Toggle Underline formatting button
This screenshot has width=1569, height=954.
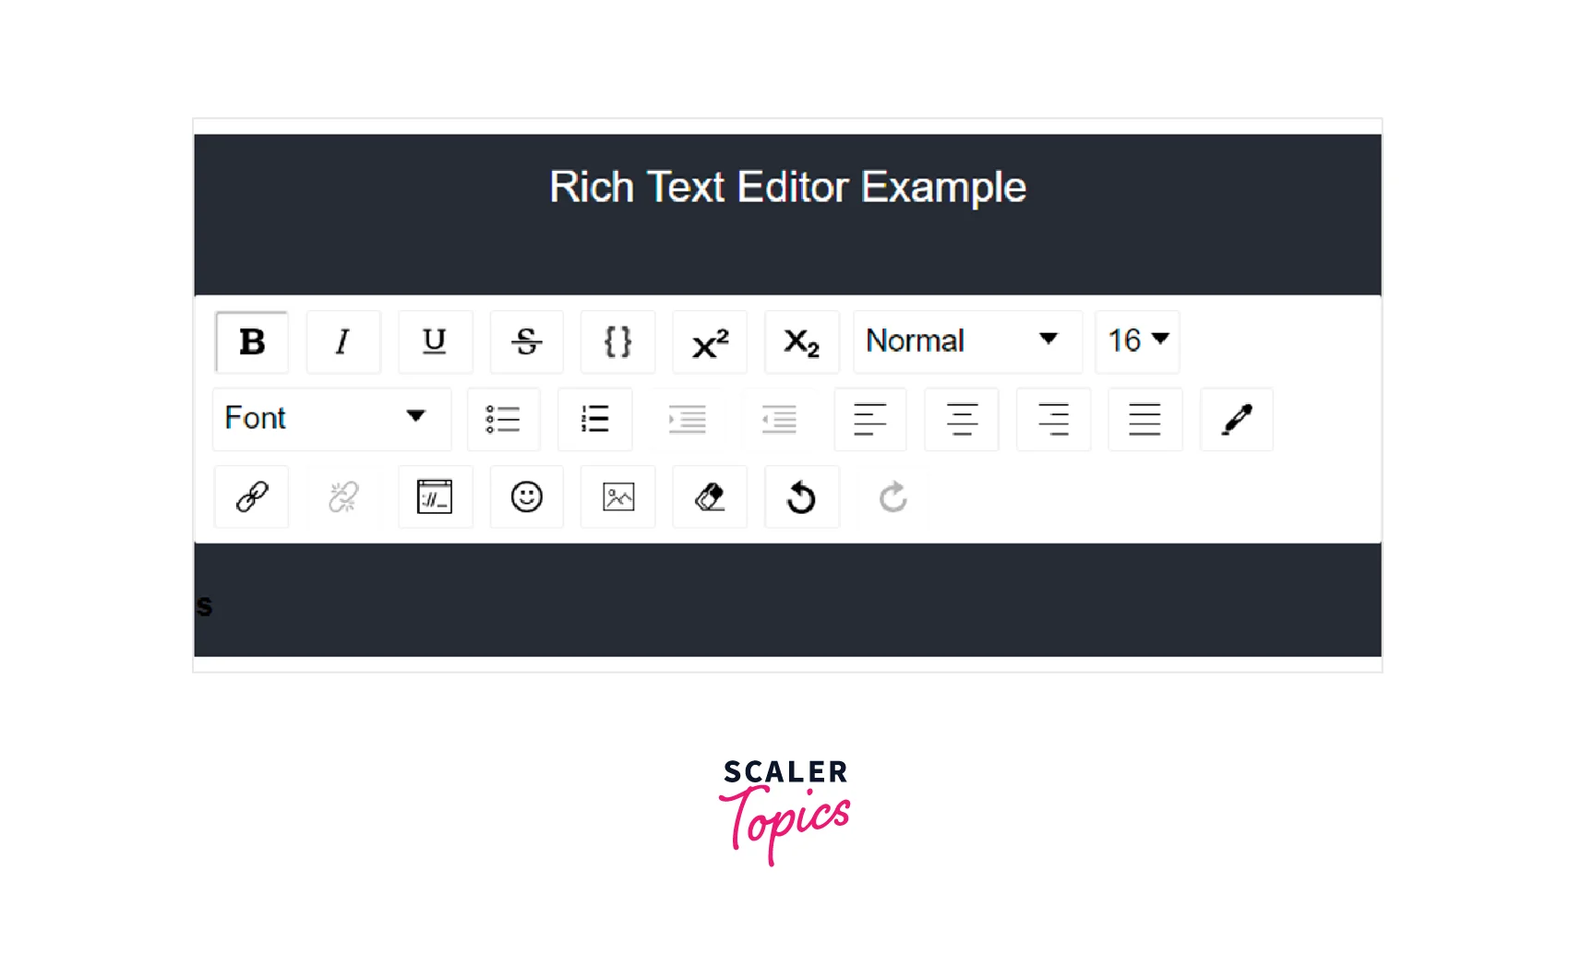(x=435, y=342)
